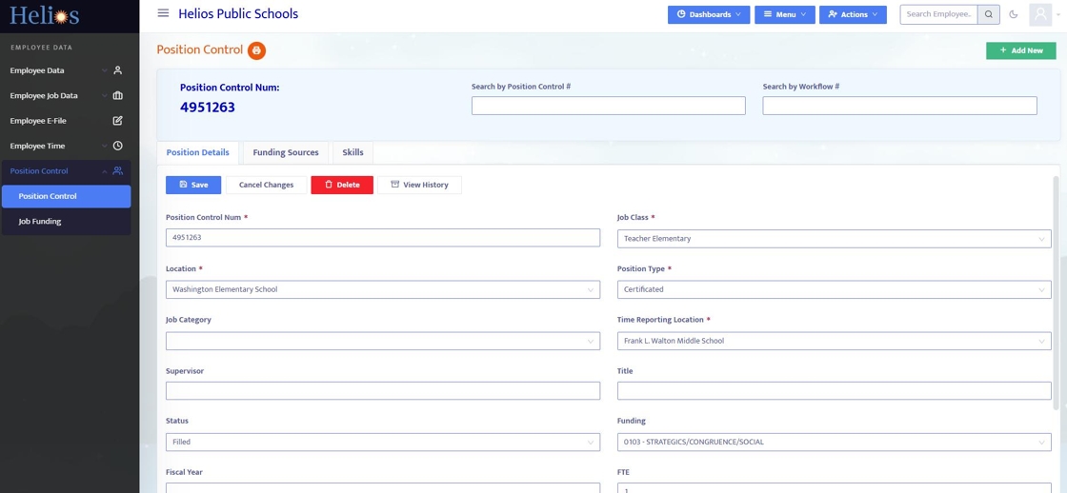This screenshot has width=1067, height=493.
Task: Click the Employee Job Data briefcase icon
Action: click(118, 96)
